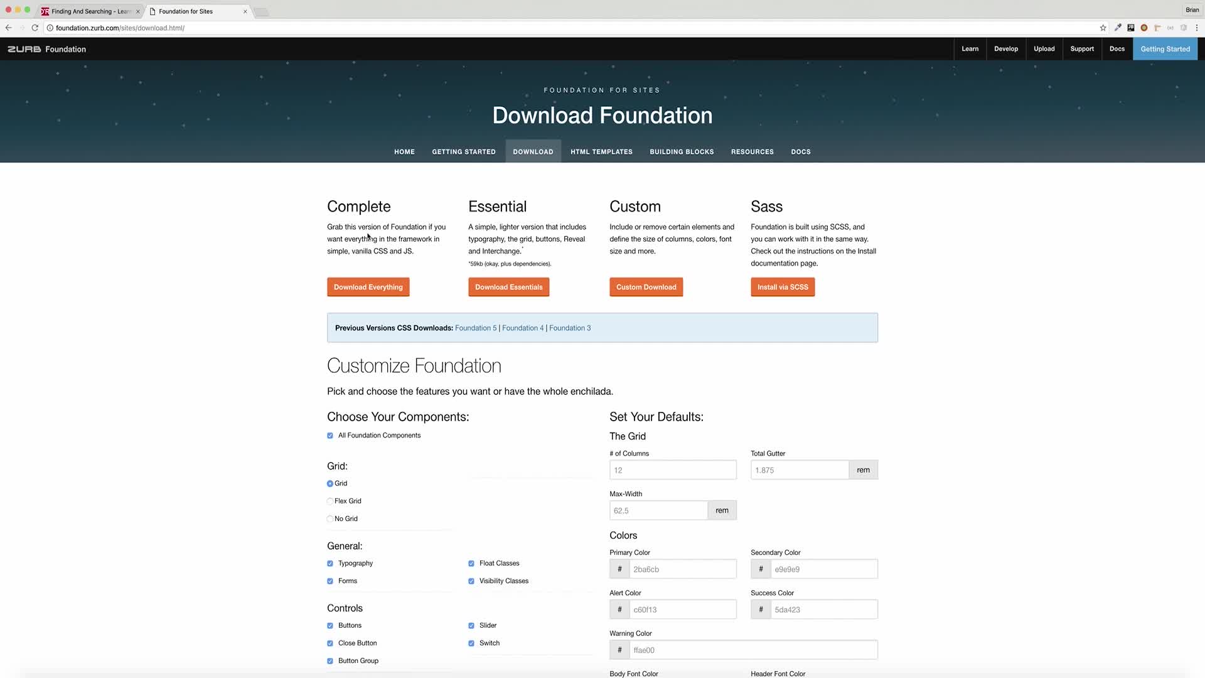Toggle All Foundation Components checkbox

(x=330, y=436)
